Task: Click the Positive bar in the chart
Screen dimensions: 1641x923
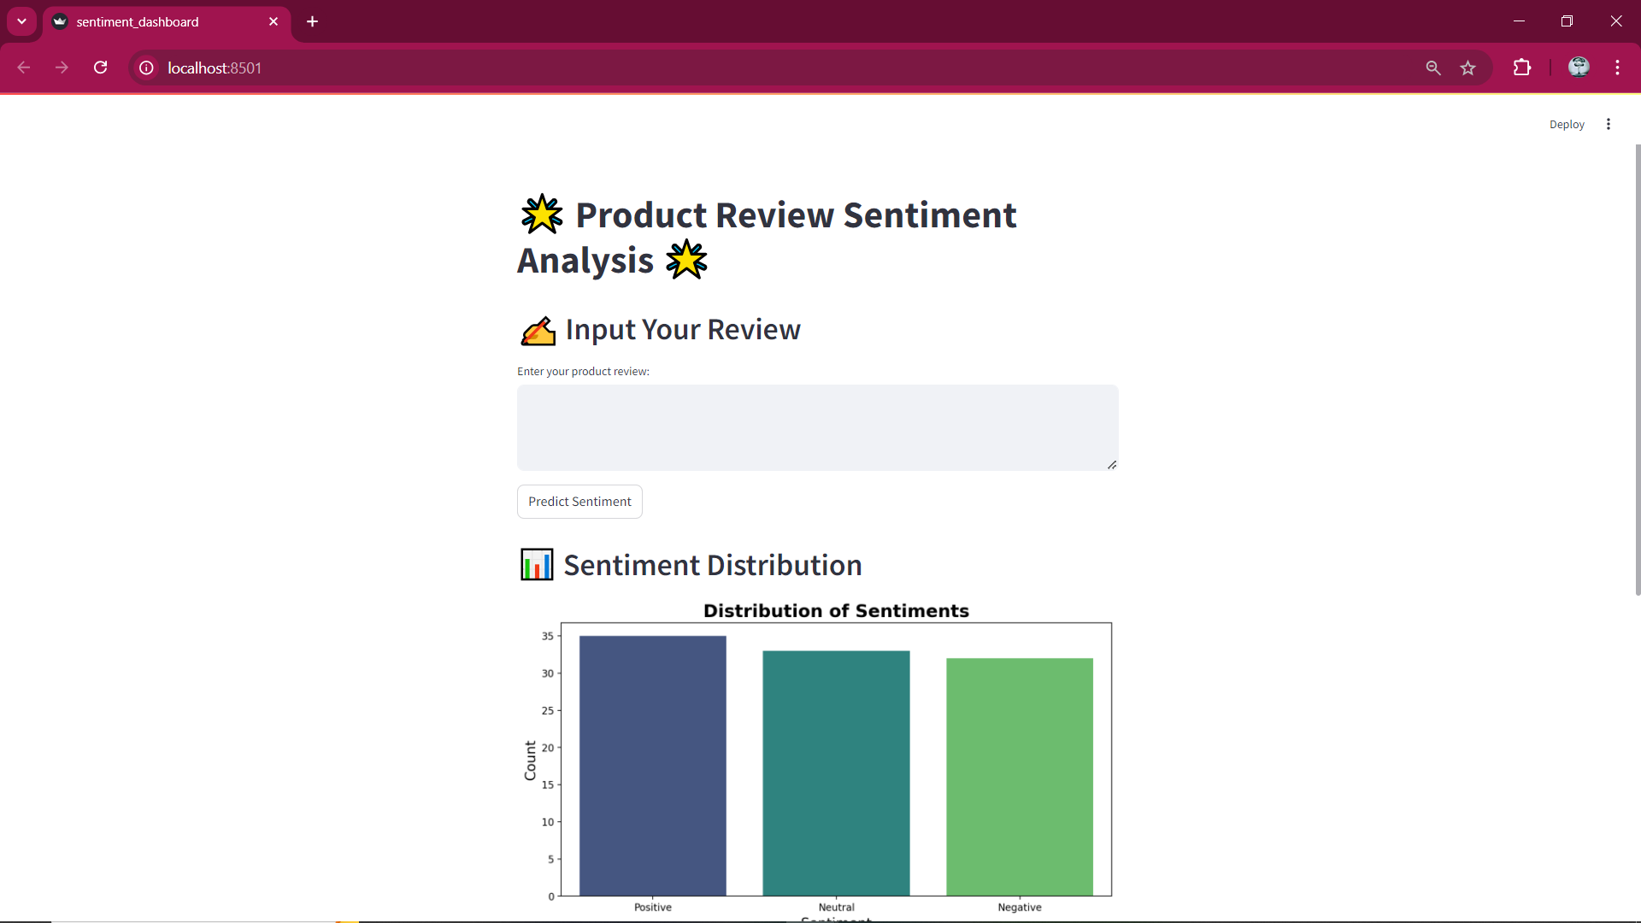Action: (652, 765)
